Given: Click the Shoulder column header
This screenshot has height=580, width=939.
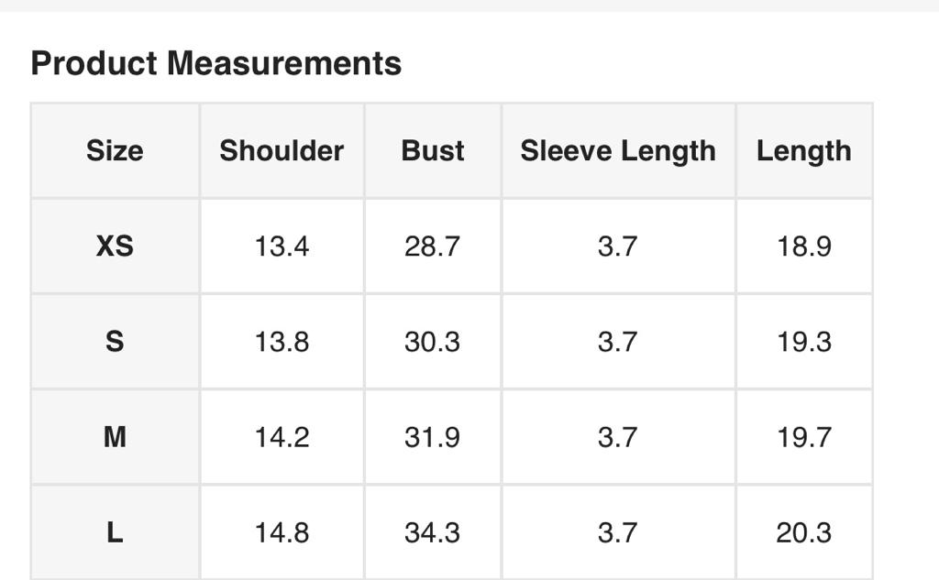Looking at the screenshot, I should tap(282, 150).
